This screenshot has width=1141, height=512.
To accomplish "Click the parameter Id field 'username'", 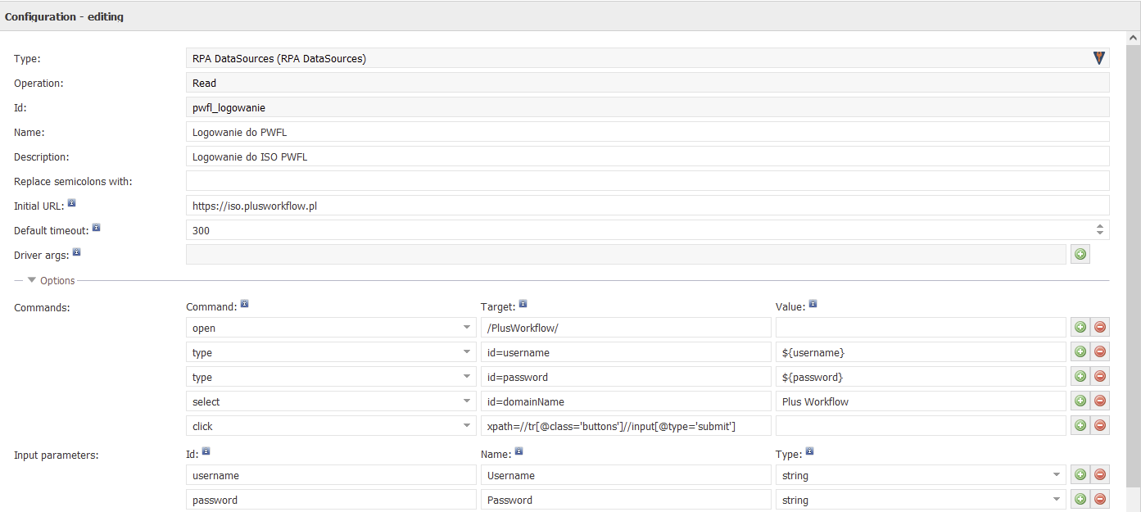I will tap(331, 475).
